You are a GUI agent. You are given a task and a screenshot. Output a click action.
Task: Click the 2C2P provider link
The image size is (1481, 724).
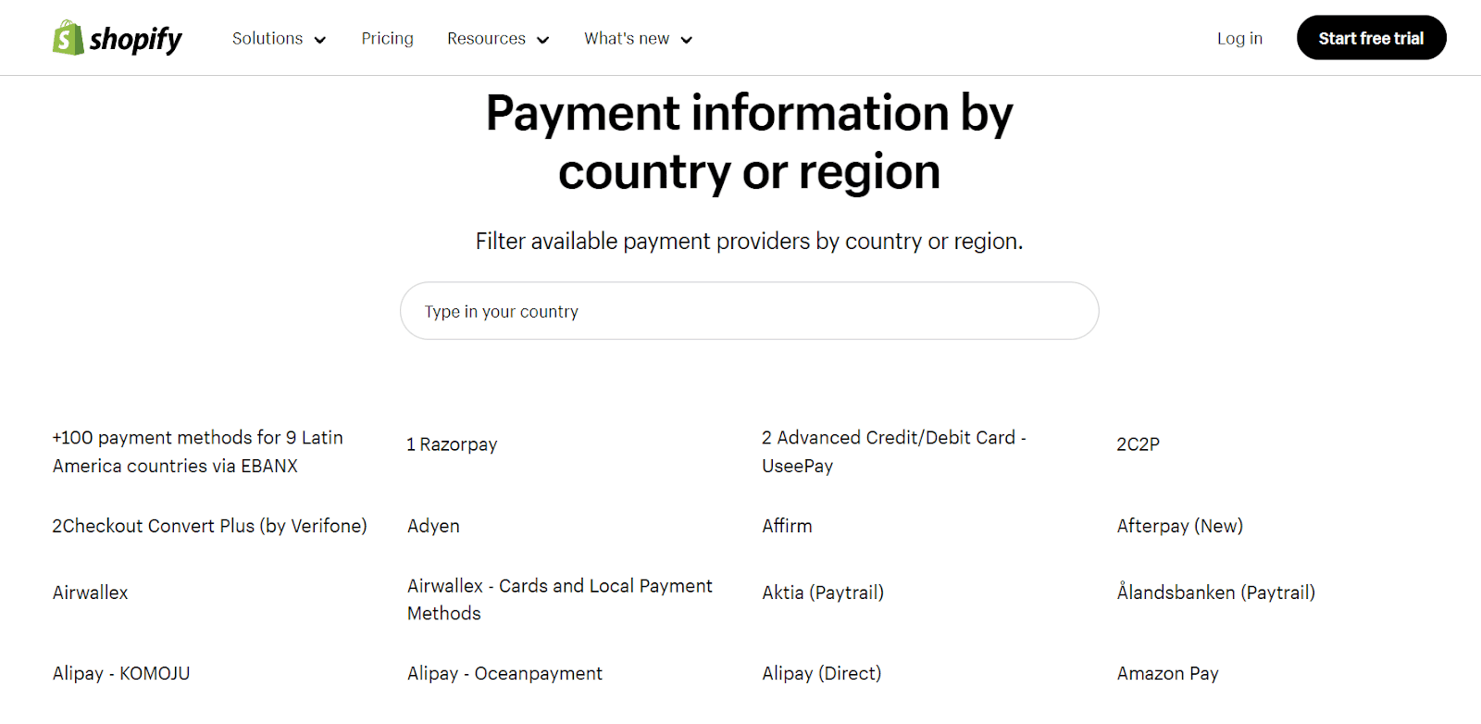(x=1138, y=444)
